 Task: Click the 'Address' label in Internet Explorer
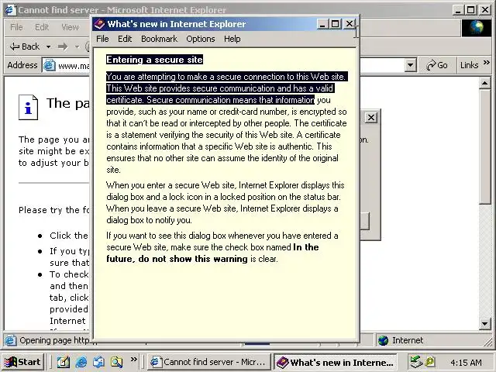(22, 65)
